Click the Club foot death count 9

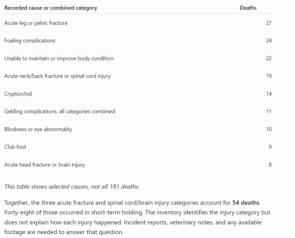pyautogui.click(x=270, y=147)
